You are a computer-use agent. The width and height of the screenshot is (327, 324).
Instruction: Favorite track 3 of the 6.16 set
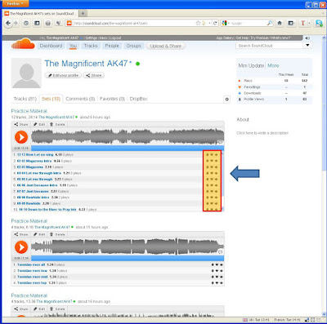[217, 277]
